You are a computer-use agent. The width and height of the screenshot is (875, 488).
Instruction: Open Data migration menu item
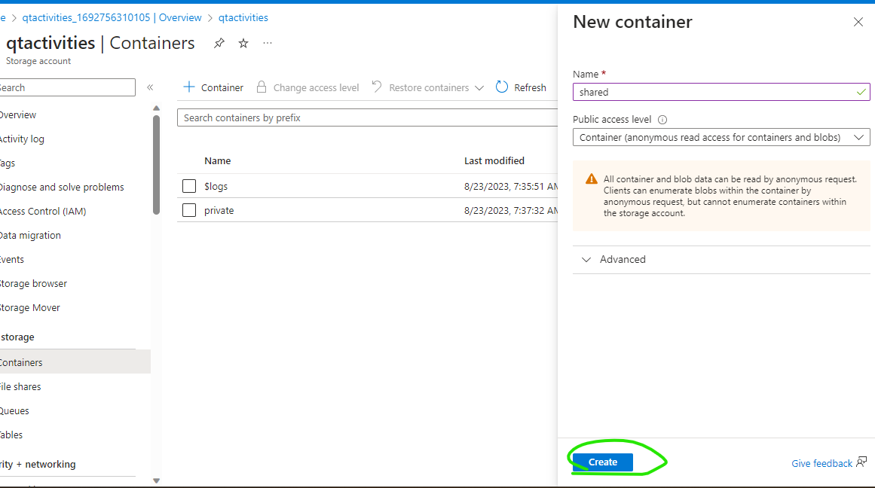tap(31, 236)
